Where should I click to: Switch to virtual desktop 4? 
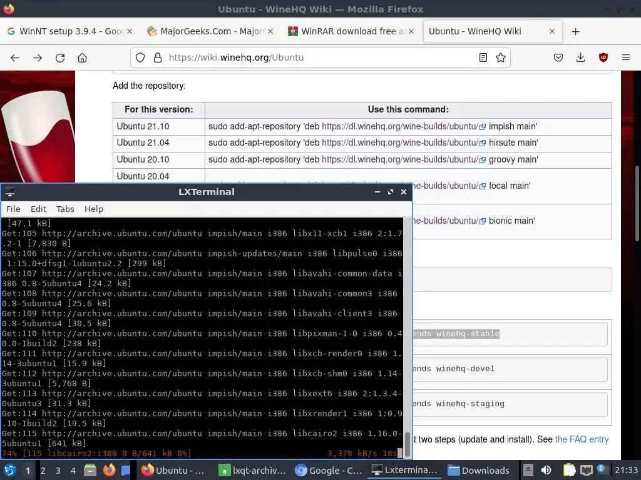click(x=73, y=471)
